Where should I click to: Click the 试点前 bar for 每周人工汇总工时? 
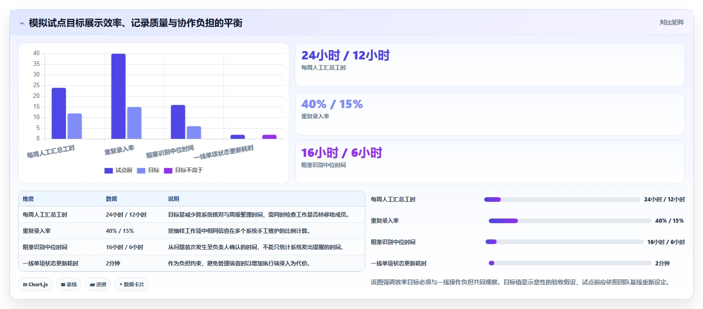tap(59, 113)
